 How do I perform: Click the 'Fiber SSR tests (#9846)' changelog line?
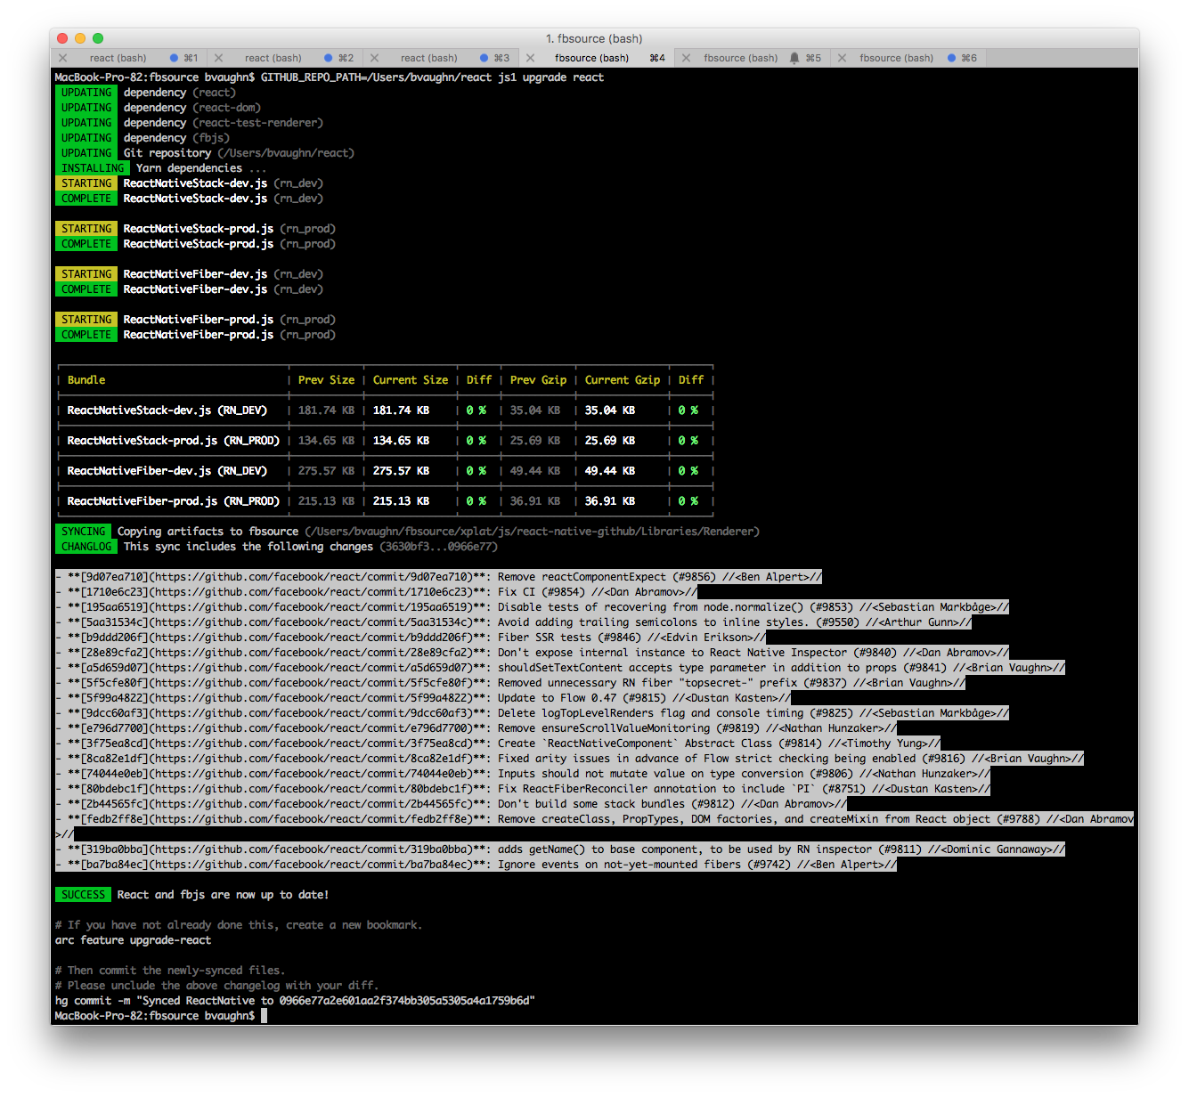(x=410, y=638)
